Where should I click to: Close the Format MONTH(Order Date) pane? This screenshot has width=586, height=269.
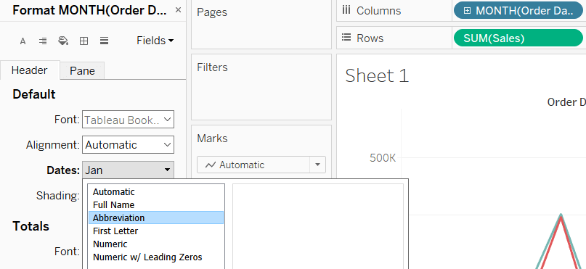(x=178, y=10)
